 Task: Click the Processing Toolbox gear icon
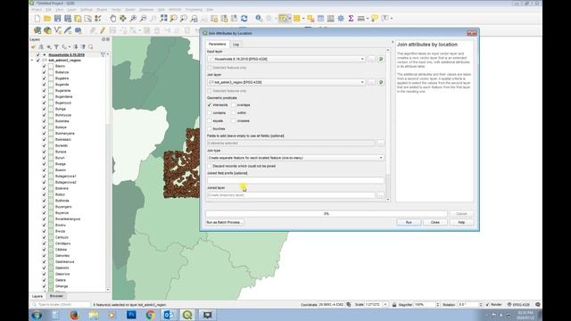point(341,18)
